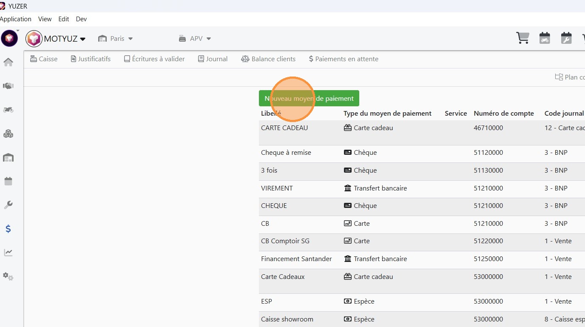Select the '3 fois' label cell
The width and height of the screenshot is (585, 327).
(x=269, y=171)
